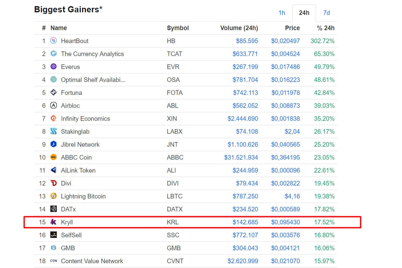Click the SelfSell logo icon
This screenshot has width=402, height=268.
point(54,235)
